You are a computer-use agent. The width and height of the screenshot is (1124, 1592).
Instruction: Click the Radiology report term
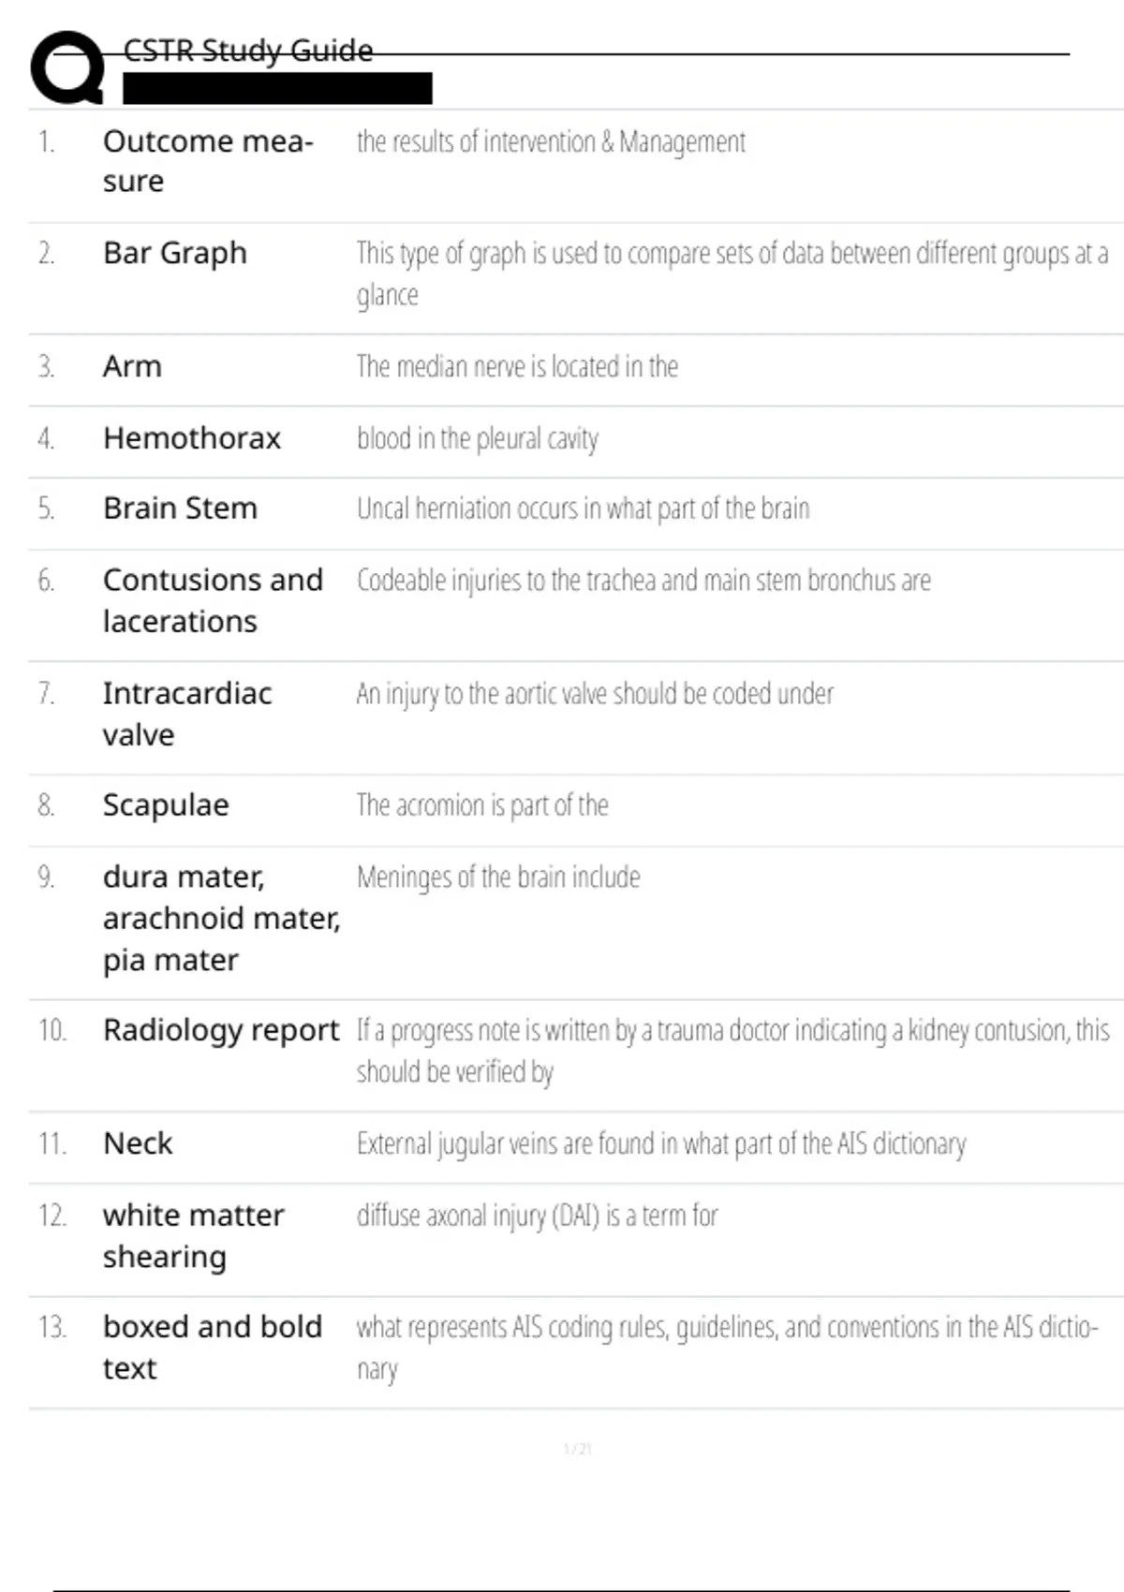(221, 1030)
